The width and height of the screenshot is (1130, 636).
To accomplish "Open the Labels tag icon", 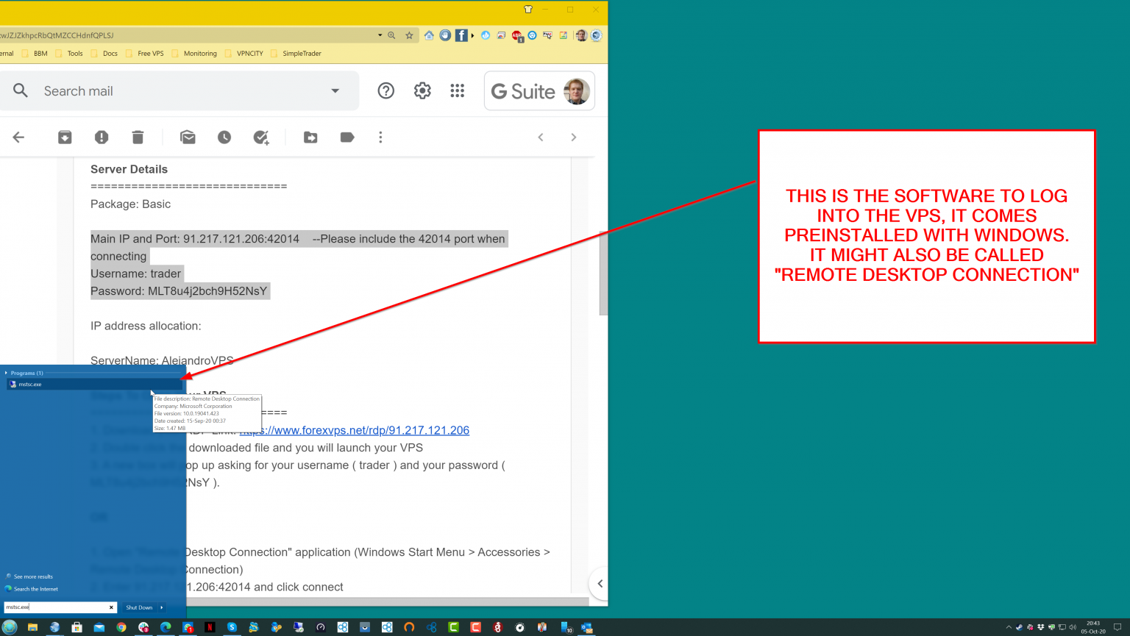I will pyautogui.click(x=347, y=137).
